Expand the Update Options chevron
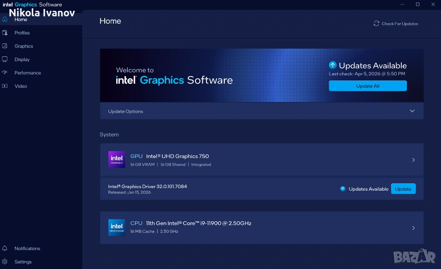441x269 pixels. 412,111
